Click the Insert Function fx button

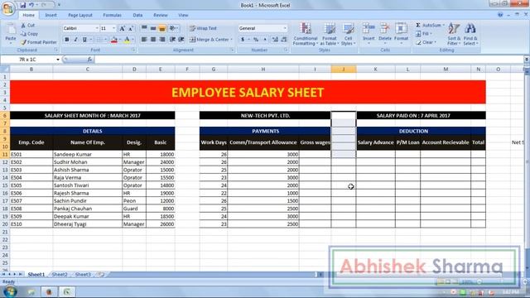(89, 60)
